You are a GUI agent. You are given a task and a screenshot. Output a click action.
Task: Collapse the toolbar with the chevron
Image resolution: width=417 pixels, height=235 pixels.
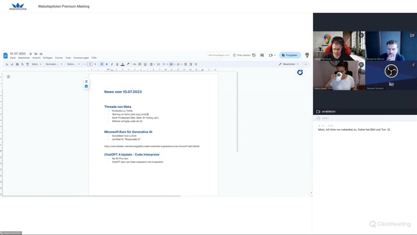(306, 64)
